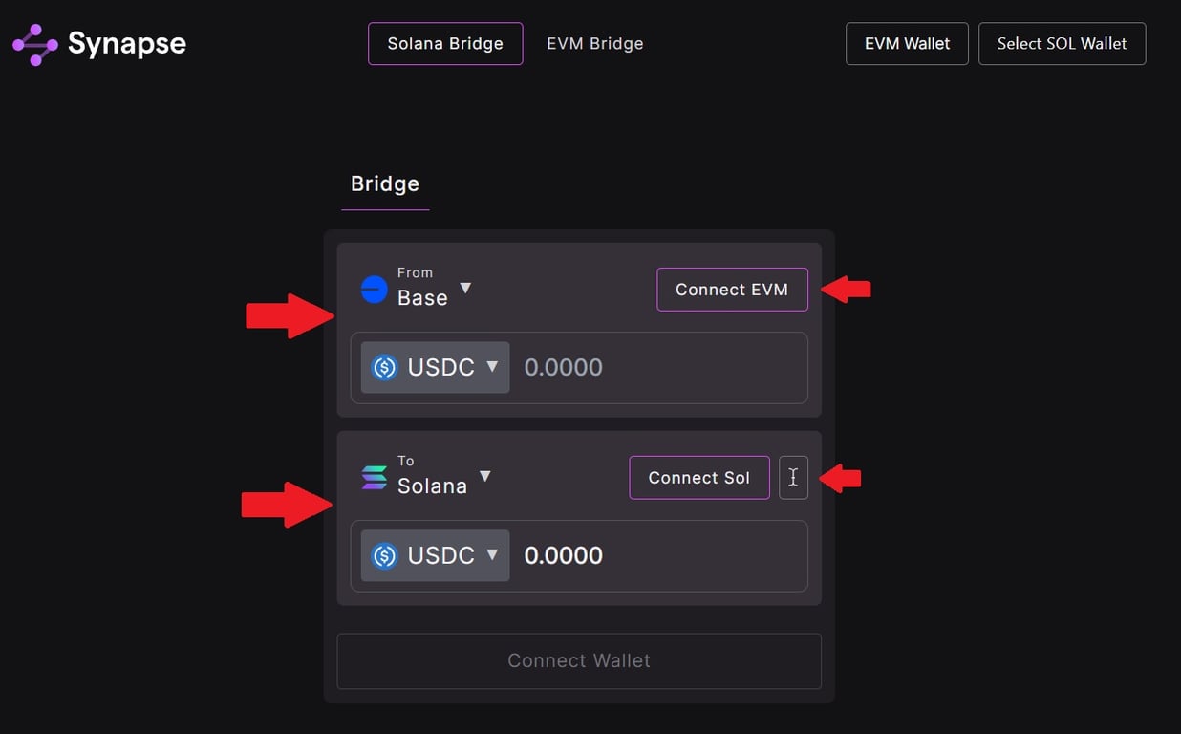Click the Base network icon
Screen dimensions: 1181x734
[x=375, y=290]
